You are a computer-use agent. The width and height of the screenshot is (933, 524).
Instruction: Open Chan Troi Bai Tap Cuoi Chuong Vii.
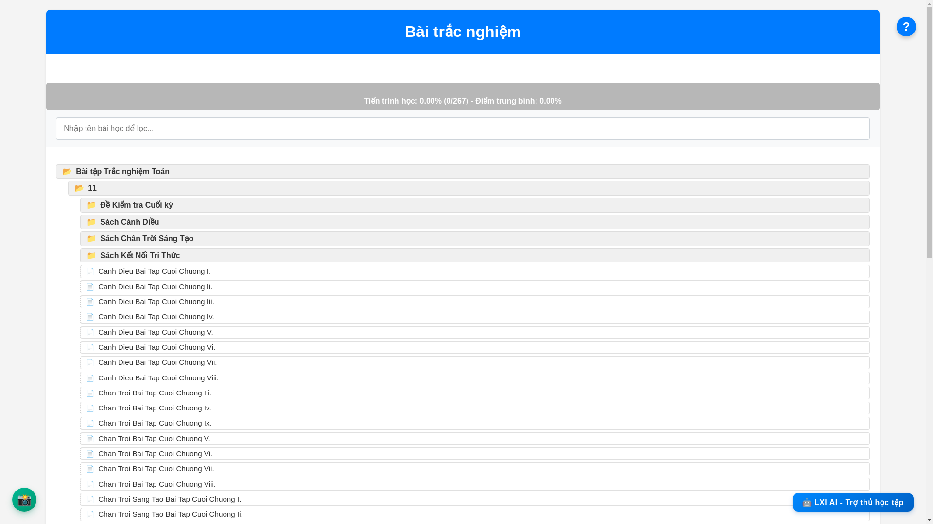click(x=475, y=469)
